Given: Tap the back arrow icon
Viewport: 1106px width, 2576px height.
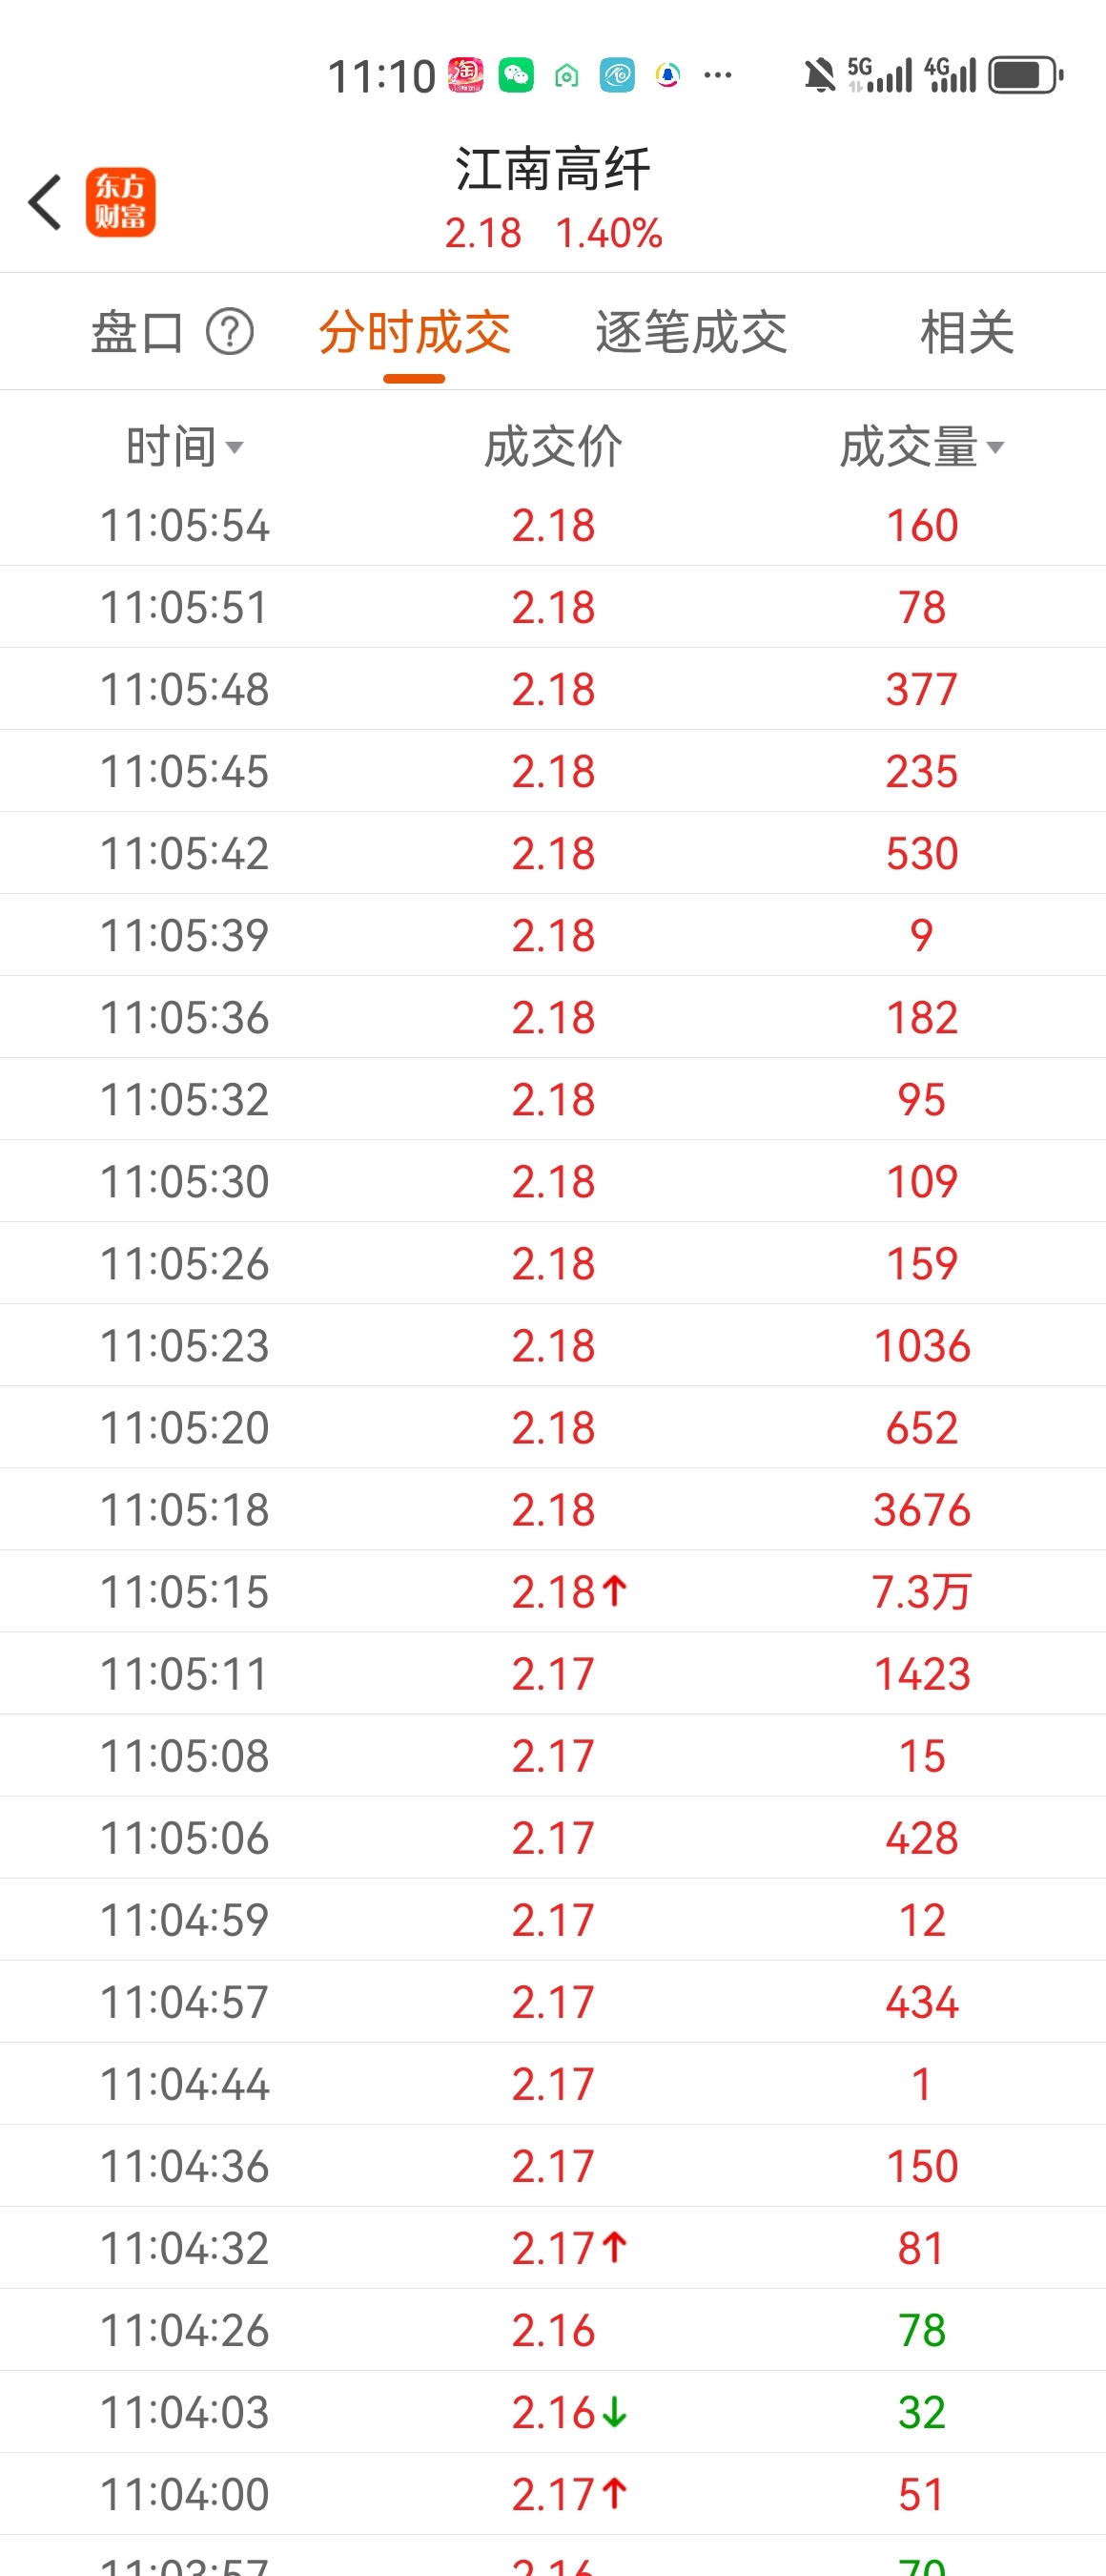Looking at the screenshot, I should click(46, 202).
